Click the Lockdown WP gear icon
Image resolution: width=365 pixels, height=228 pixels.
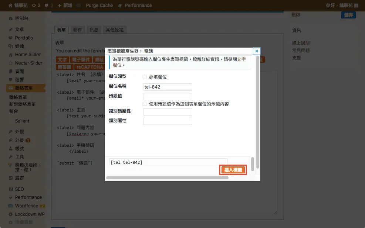pyautogui.click(x=10, y=214)
